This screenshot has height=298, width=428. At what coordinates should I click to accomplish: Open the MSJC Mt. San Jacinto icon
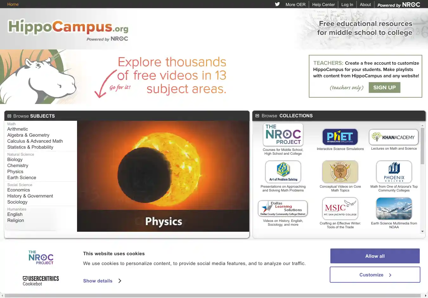tap(340, 209)
